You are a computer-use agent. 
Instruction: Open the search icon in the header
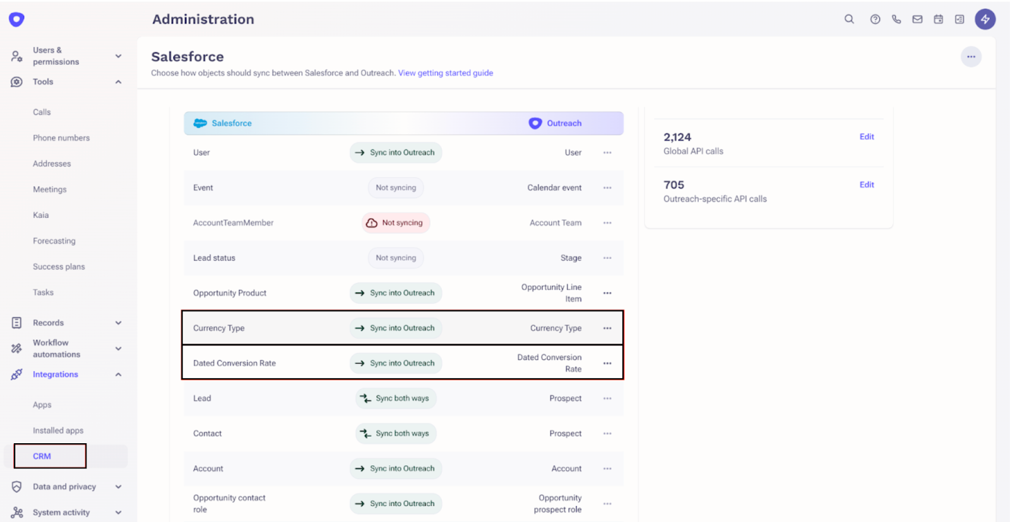pos(849,19)
